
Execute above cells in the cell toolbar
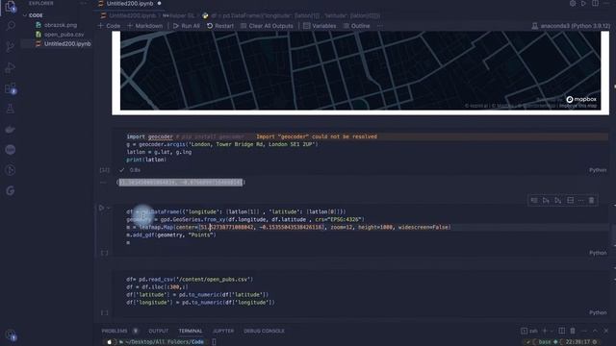(546, 201)
